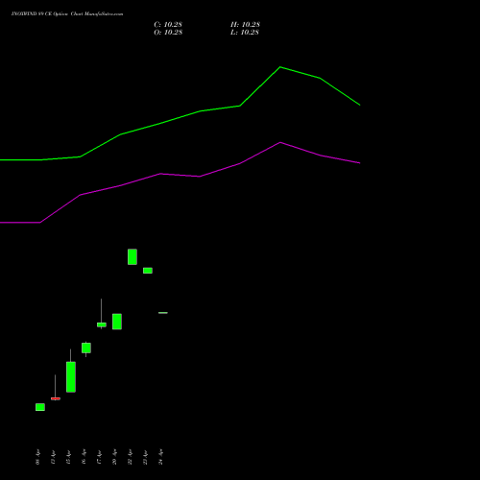Click the '20 Apr' date axis label

coord(114,458)
